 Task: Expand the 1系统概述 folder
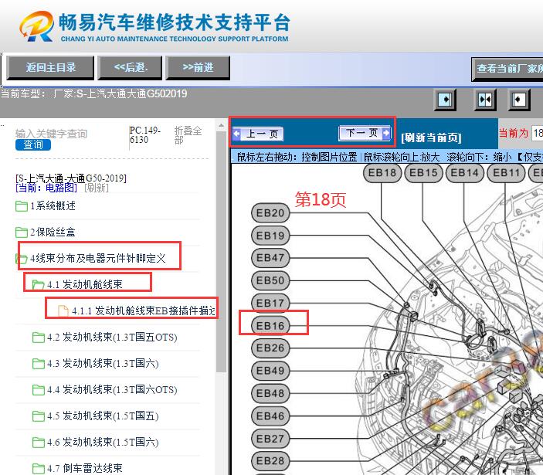(53, 206)
